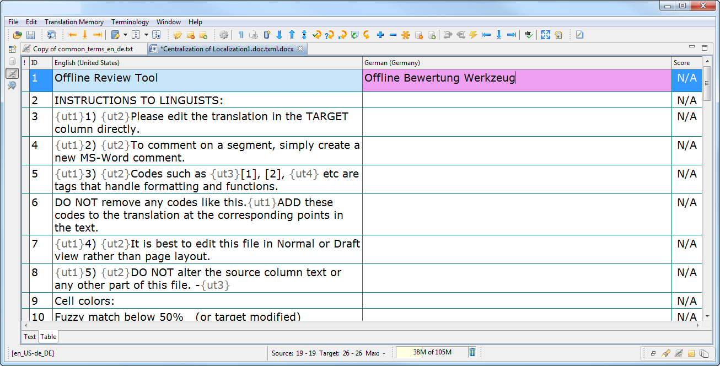Run spell check with the abc icon
720x366 pixels.
coord(528,35)
